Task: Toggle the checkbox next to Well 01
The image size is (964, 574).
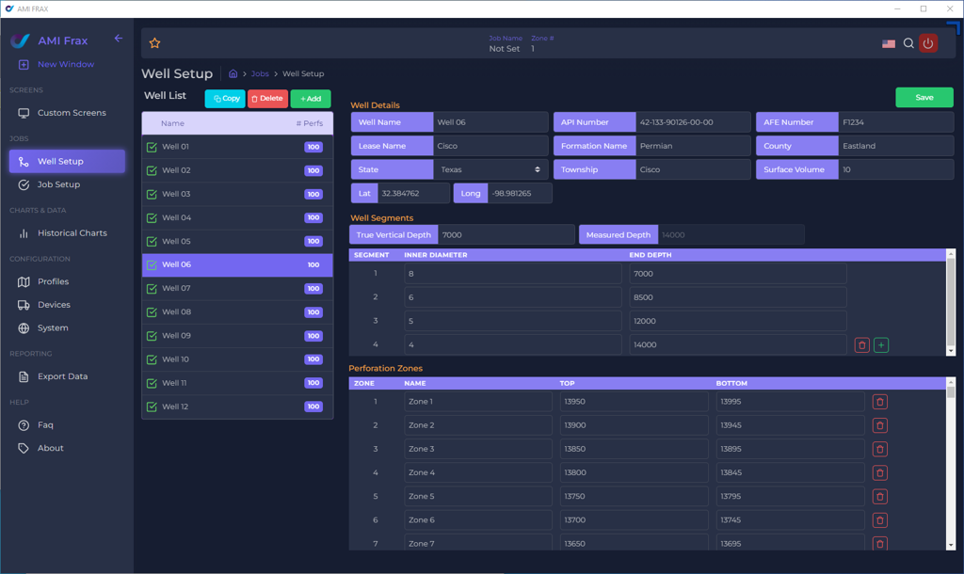Action: tap(153, 147)
